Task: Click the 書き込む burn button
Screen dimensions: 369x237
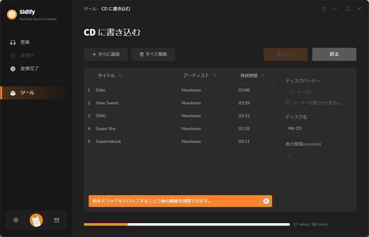Action: tap(286, 54)
